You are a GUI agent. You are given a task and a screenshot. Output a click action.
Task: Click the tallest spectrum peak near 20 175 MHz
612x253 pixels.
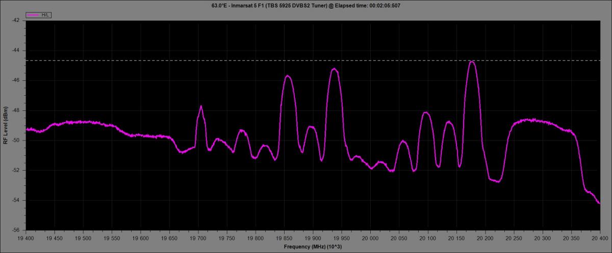tap(472, 62)
